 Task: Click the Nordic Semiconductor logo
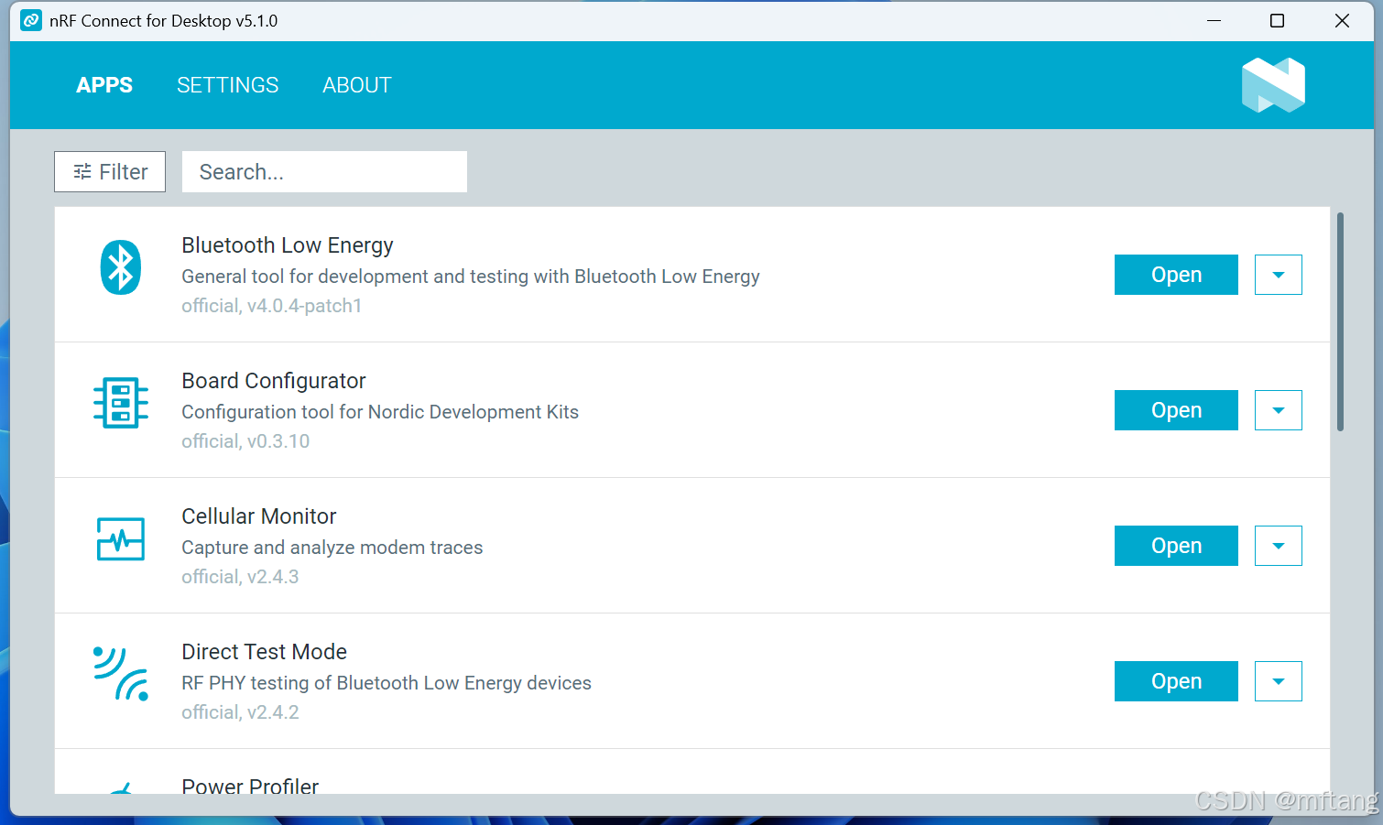[x=1273, y=85]
